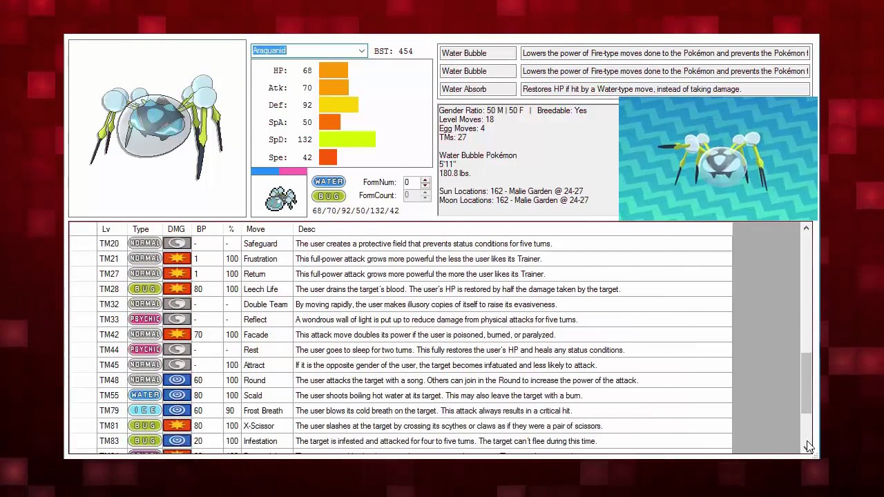This screenshot has height=497, width=884.
Task: Sort by the Desc column header
Action: tap(307, 229)
